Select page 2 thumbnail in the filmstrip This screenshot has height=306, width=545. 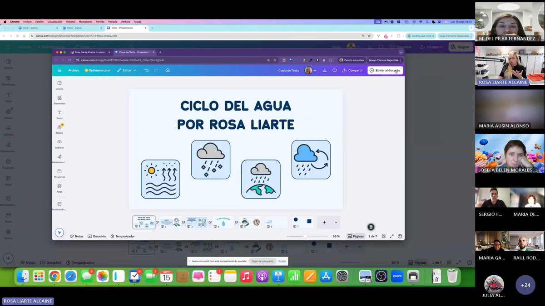(170, 222)
